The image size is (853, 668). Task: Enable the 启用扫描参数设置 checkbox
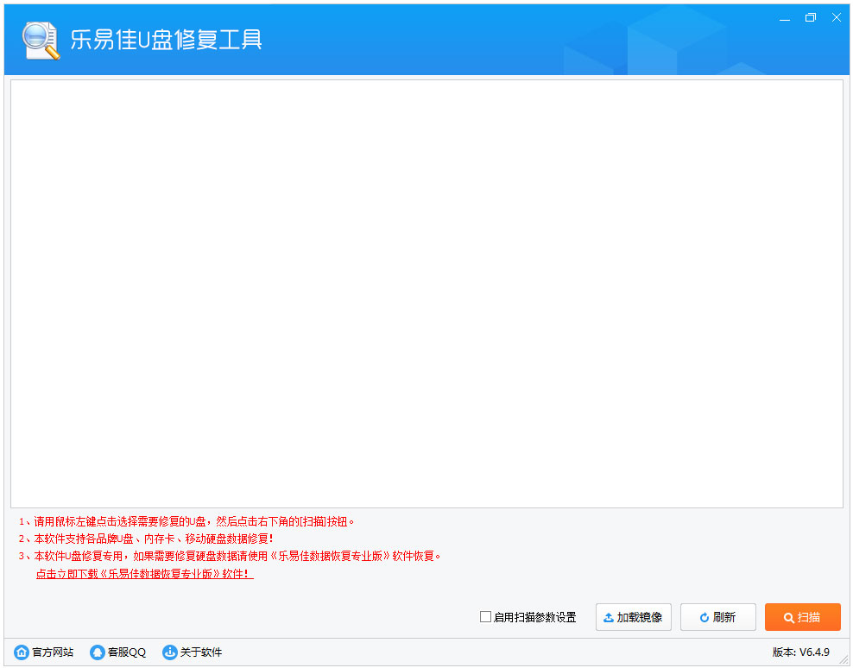[486, 616]
